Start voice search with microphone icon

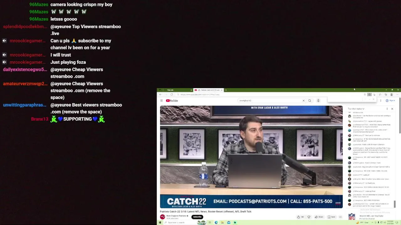click(x=318, y=101)
